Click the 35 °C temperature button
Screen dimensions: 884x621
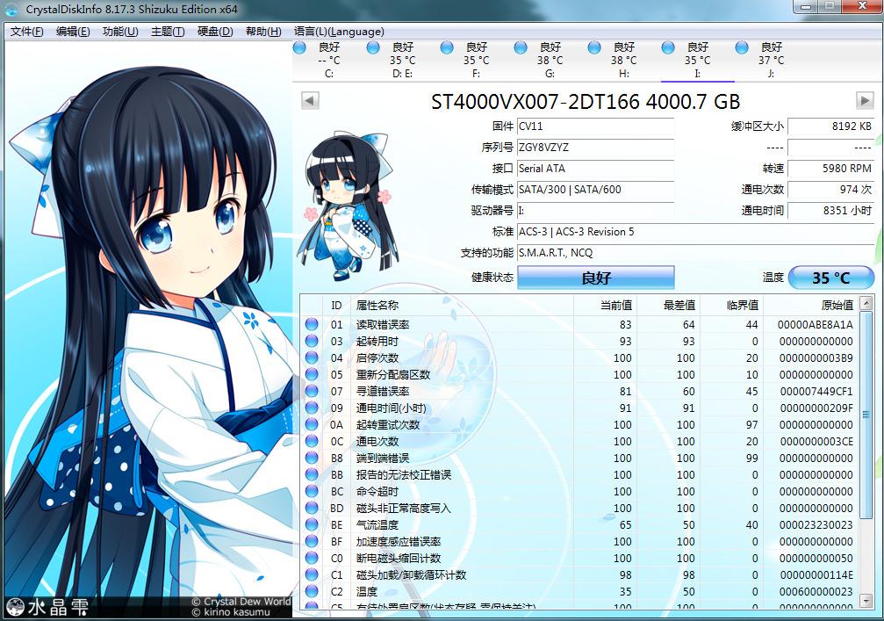point(831,278)
